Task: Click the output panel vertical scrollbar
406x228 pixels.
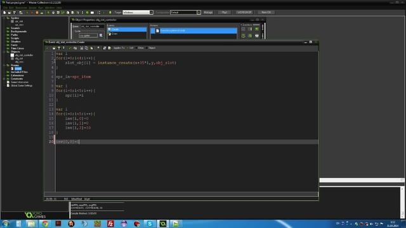Action: click(402, 203)
